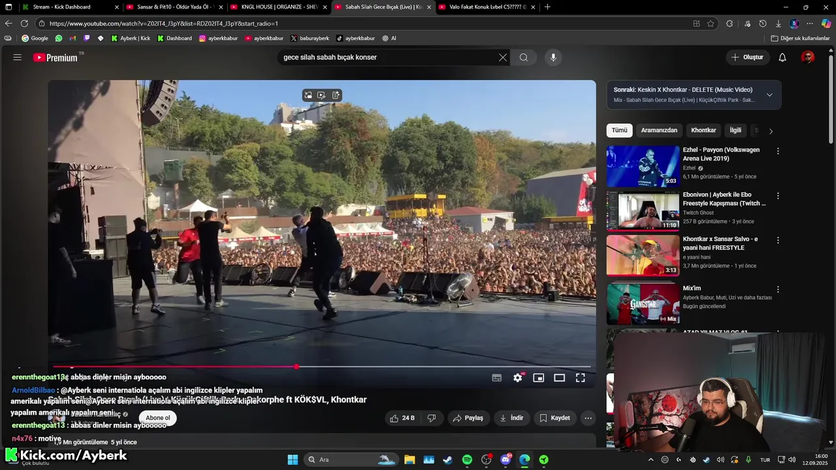836x470 pixels.
Task: Open Discord from the taskbar
Action: pos(506,460)
